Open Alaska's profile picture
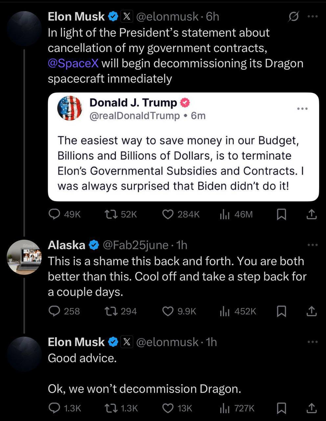This screenshot has width=326, height=421. (24, 257)
